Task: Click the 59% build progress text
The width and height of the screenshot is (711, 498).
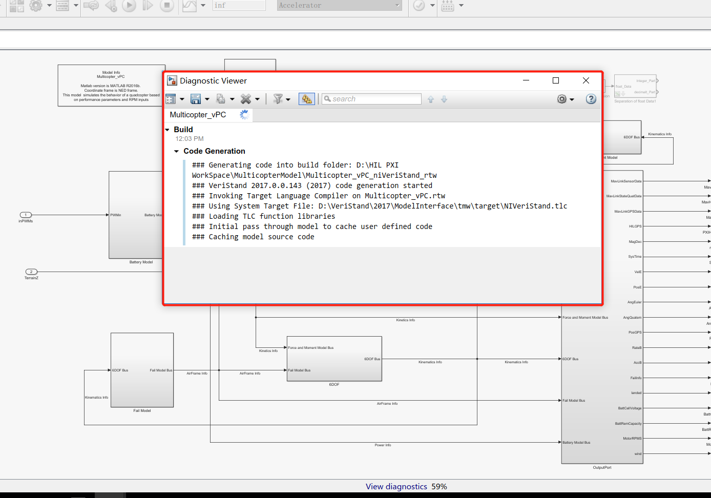Action: pyautogui.click(x=439, y=487)
